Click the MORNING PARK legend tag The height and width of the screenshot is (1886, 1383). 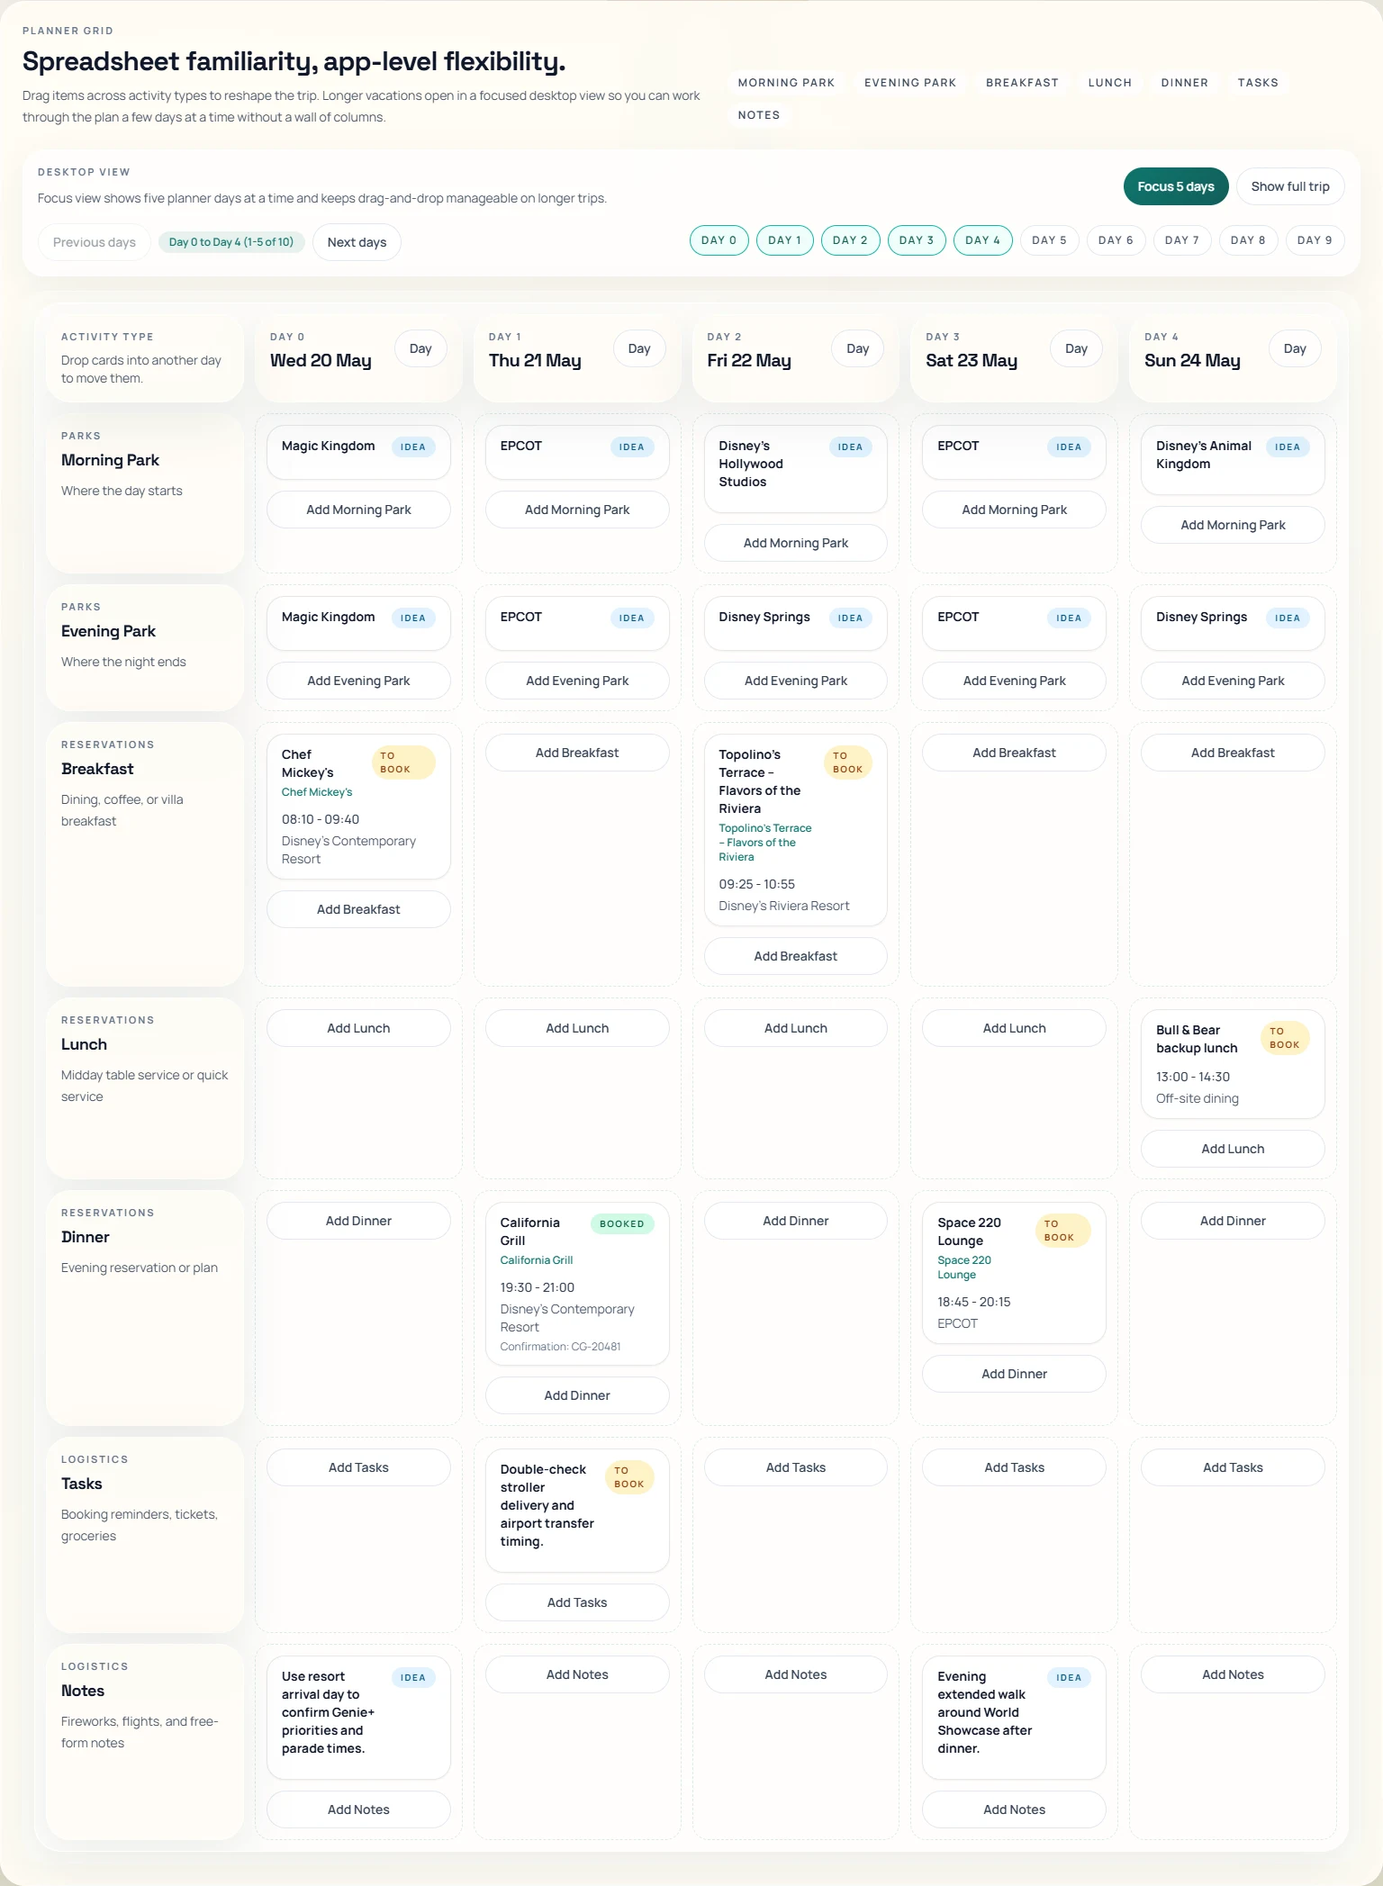tap(786, 83)
